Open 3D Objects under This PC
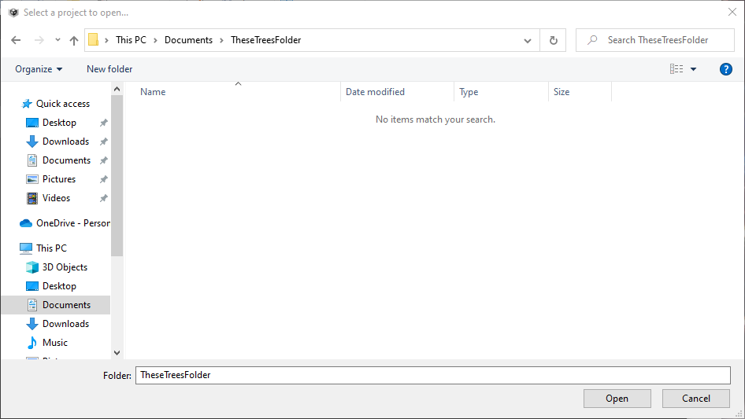 coord(65,267)
